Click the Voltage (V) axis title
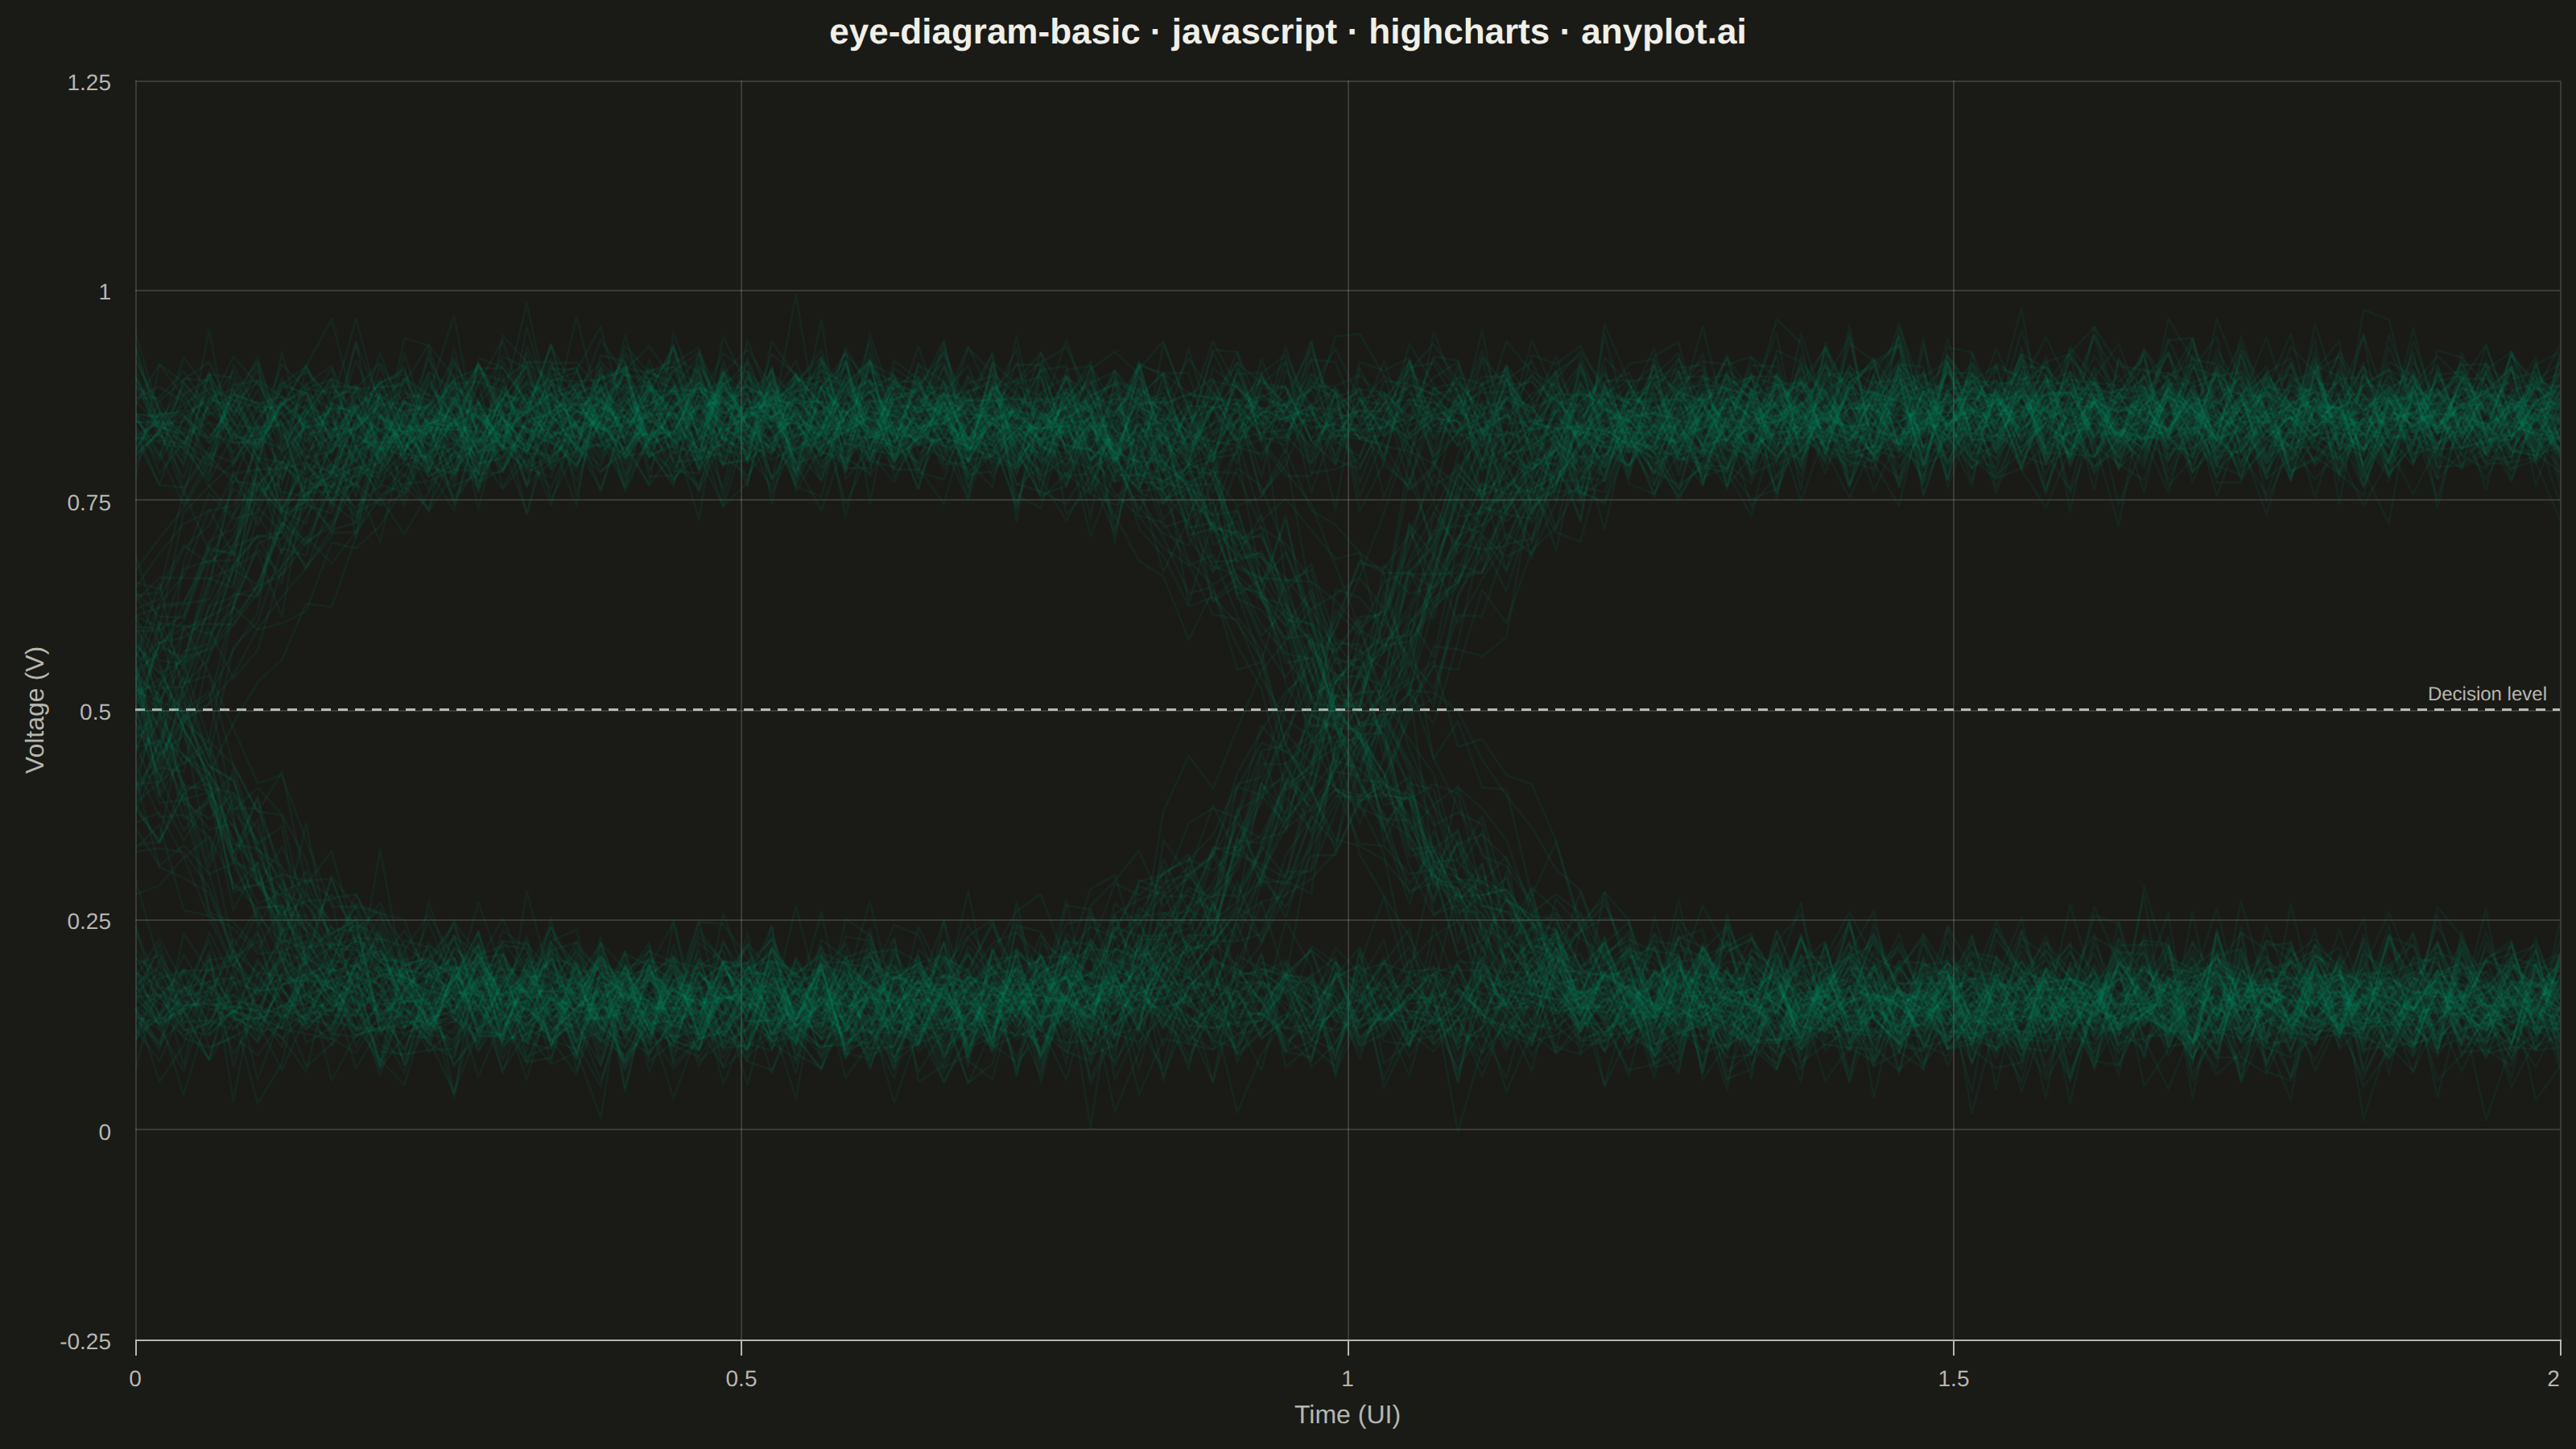Image resolution: width=2576 pixels, height=1449 pixels. 36,710
